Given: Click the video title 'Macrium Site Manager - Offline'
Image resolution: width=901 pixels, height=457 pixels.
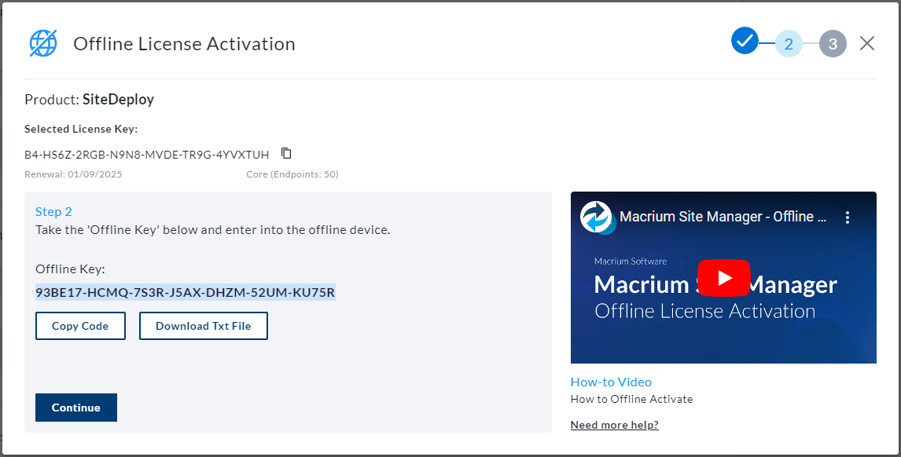Looking at the screenshot, I should [723, 217].
